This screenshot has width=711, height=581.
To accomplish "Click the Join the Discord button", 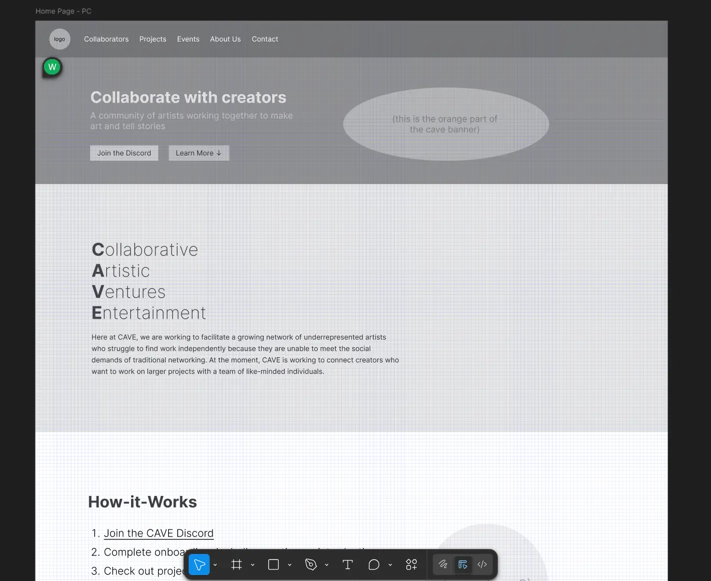I will tap(124, 153).
